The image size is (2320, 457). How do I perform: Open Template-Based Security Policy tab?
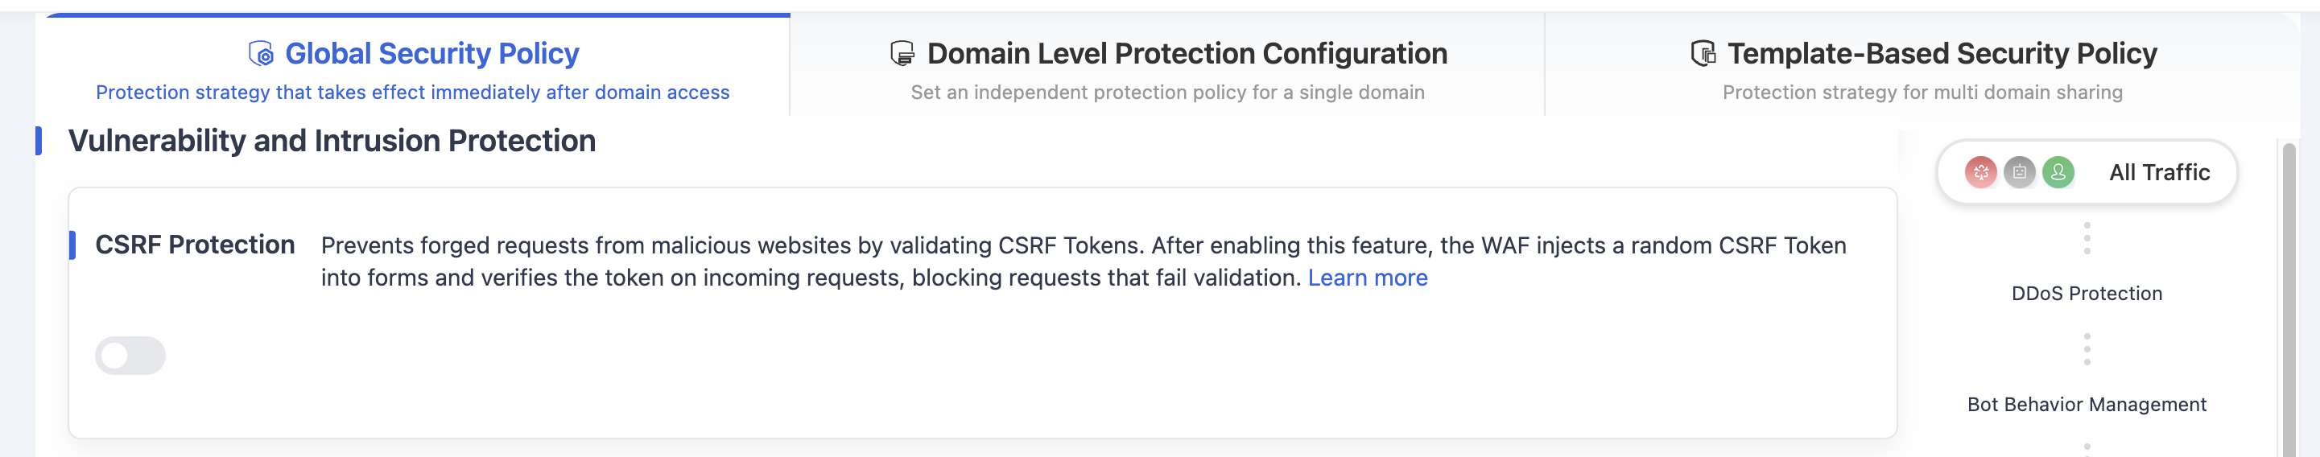pos(1923,67)
